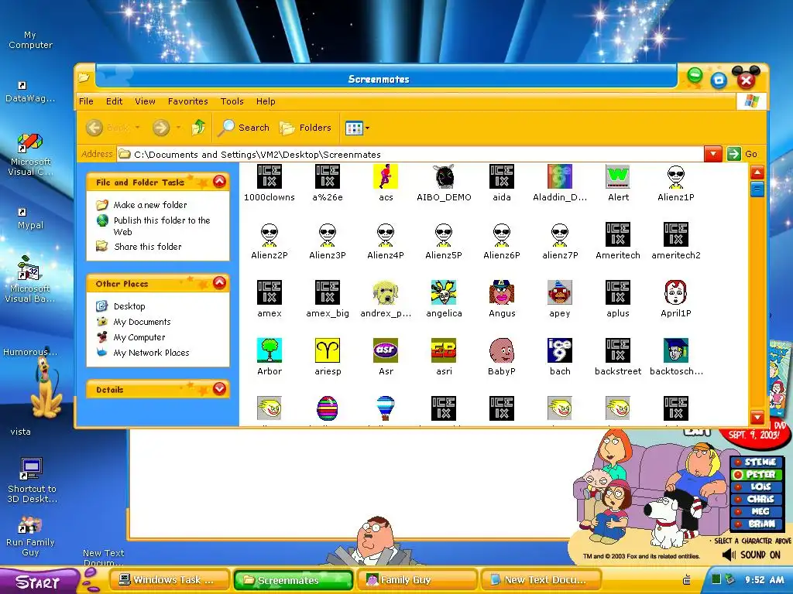Click Publish this folder to the Web

[x=162, y=226]
